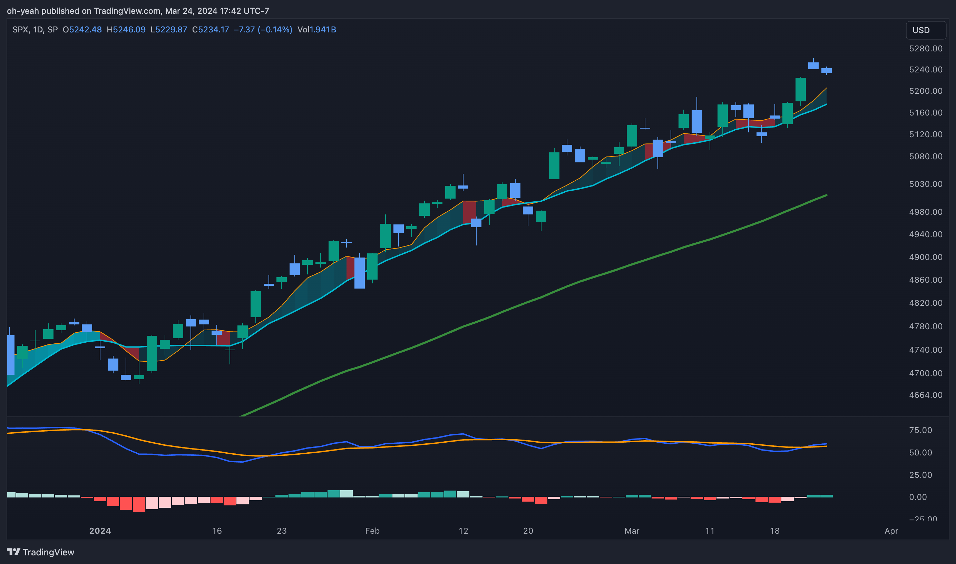The height and width of the screenshot is (564, 956).
Task: Click the -7.37 (-0.14%) change value
Action: (263, 30)
